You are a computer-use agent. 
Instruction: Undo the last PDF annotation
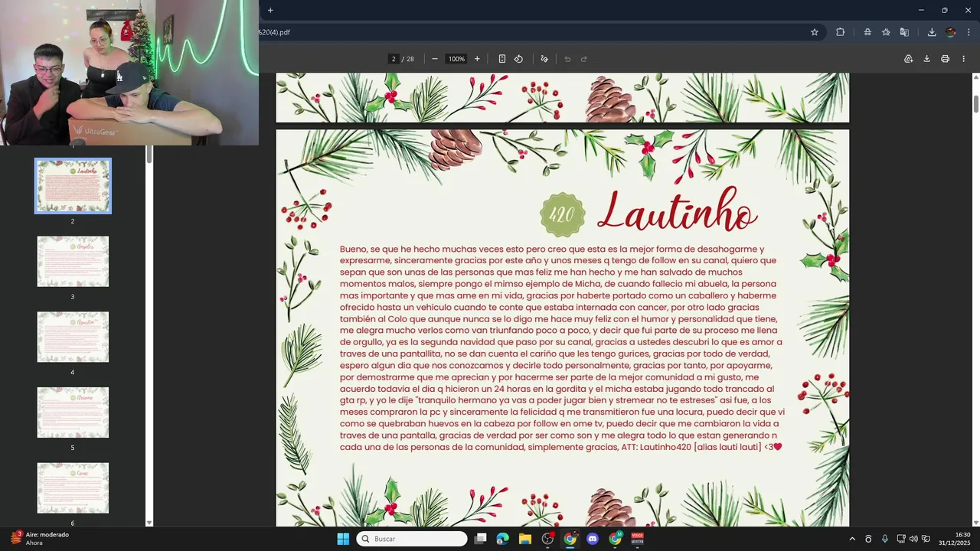tap(567, 59)
